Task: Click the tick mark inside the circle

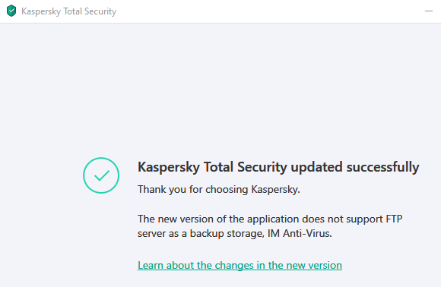Action: click(x=102, y=175)
